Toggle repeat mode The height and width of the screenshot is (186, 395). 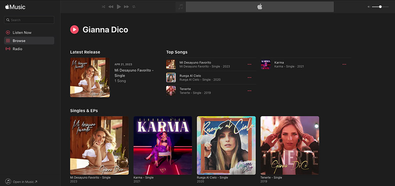click(134, 7)
